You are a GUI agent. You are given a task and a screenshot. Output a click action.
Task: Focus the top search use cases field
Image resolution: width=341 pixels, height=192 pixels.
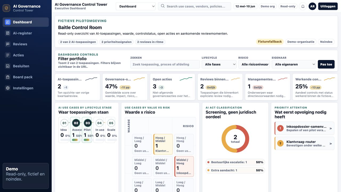point(194,6)
